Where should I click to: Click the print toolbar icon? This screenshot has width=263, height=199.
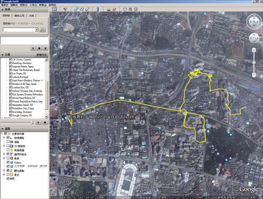pyautogui.click(x=130, y=9)
